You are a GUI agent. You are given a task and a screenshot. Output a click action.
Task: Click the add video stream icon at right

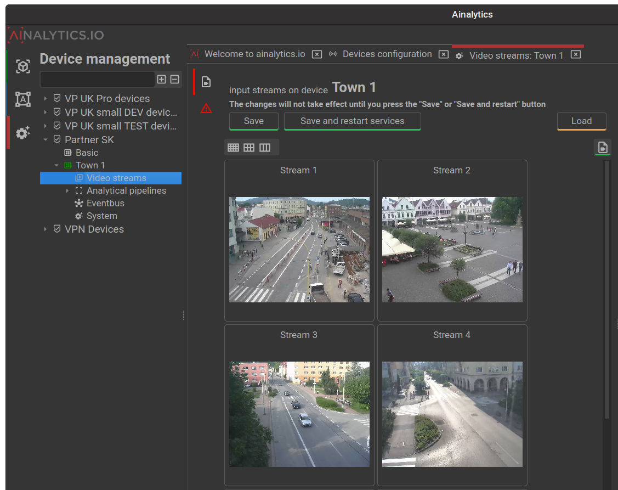(603, 147)
